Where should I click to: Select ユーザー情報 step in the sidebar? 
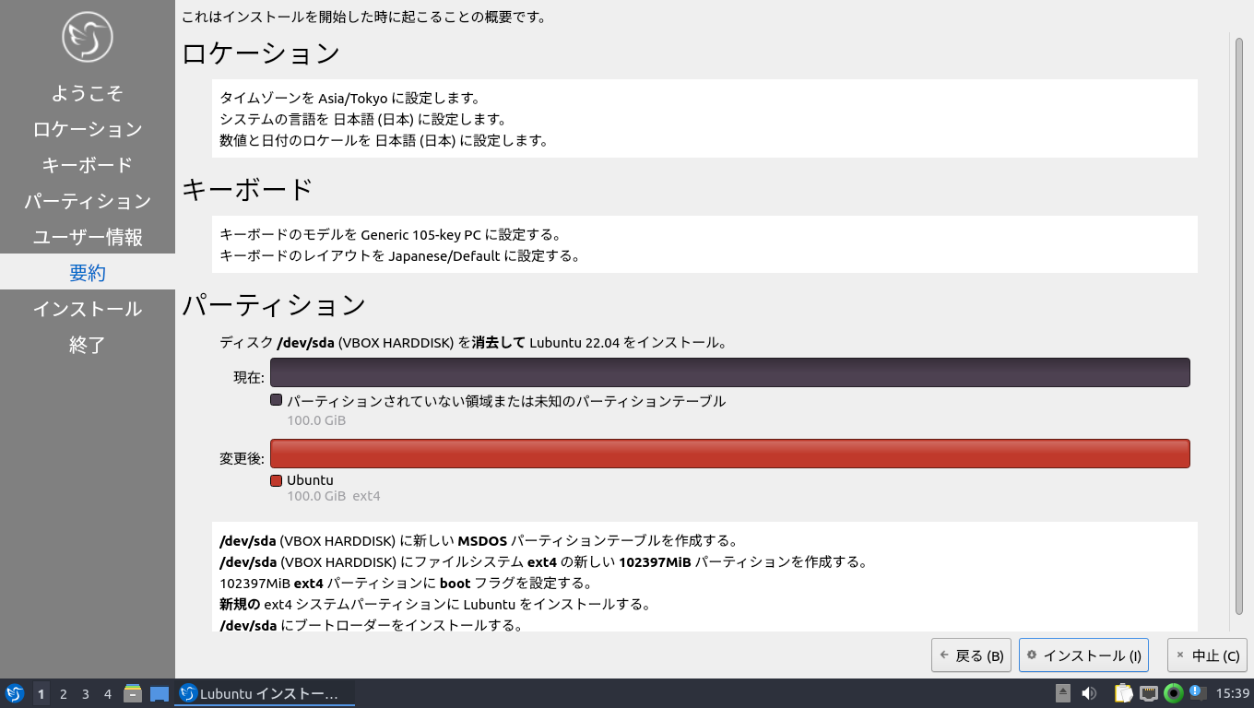pyautogui.click(x=88, y=237)
